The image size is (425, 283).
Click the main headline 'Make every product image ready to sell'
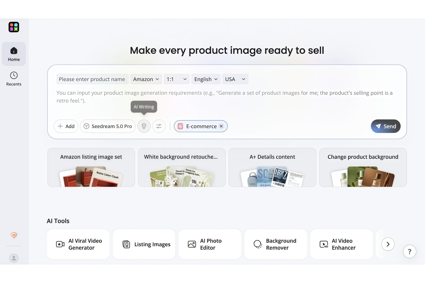pos(227,50)
